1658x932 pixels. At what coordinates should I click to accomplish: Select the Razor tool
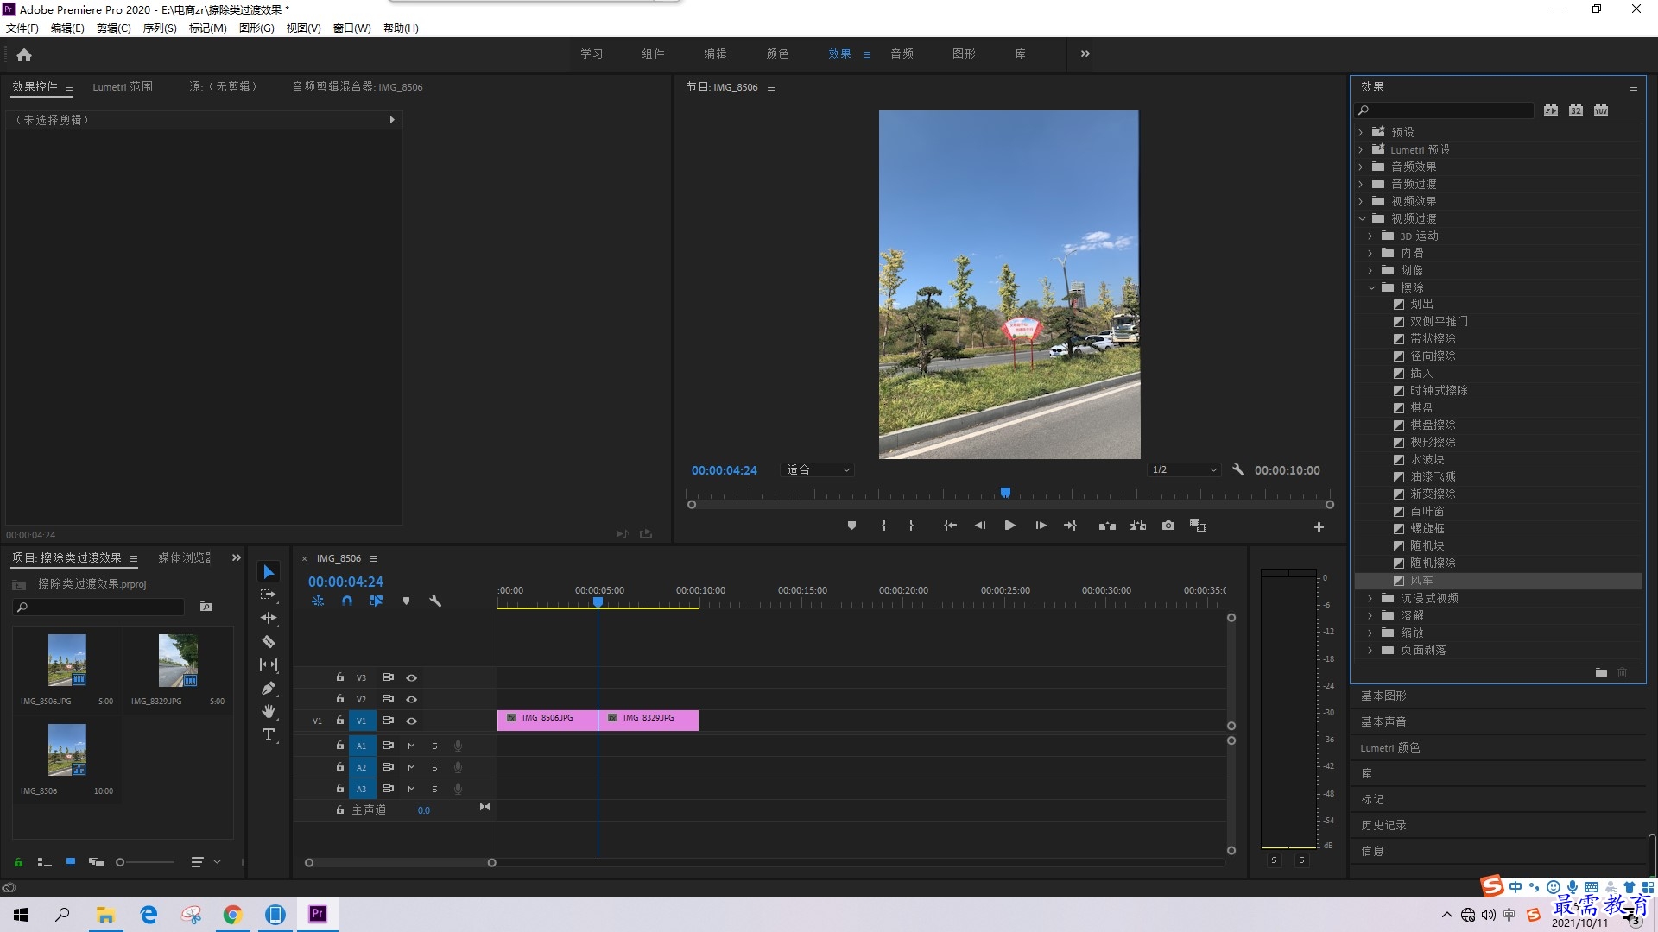269,642
